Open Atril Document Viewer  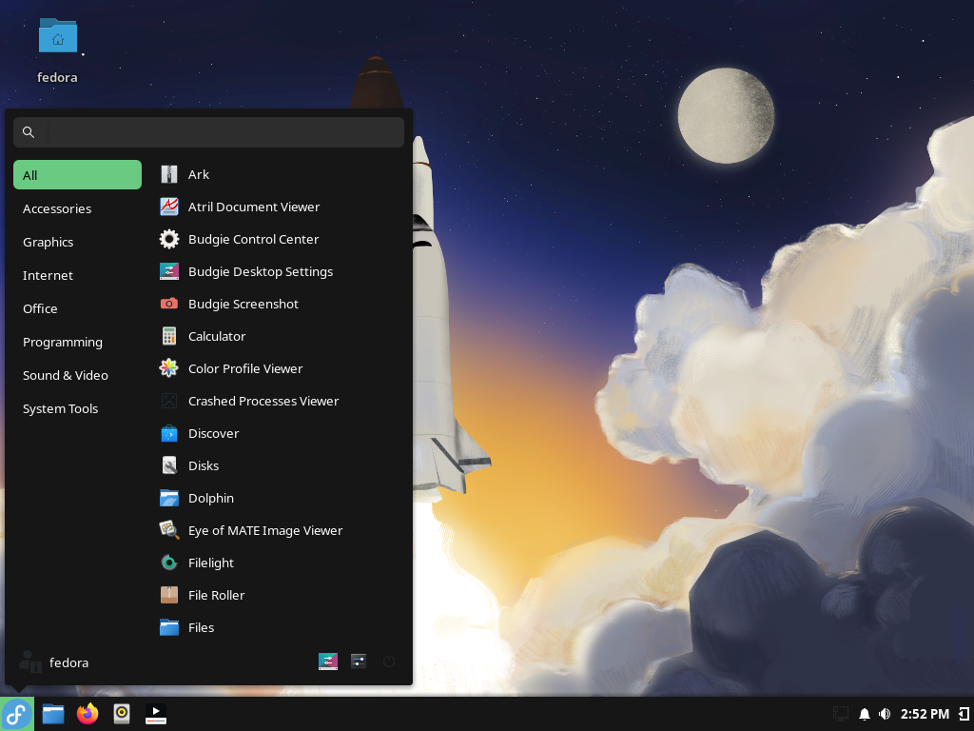[x=254, y=207]
